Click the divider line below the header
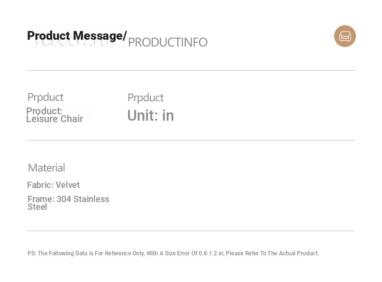This screenshot has width=382, height=282. [191, 71]
